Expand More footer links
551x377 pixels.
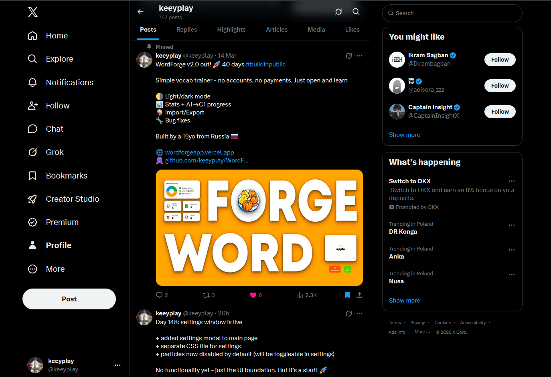(422, 332)
